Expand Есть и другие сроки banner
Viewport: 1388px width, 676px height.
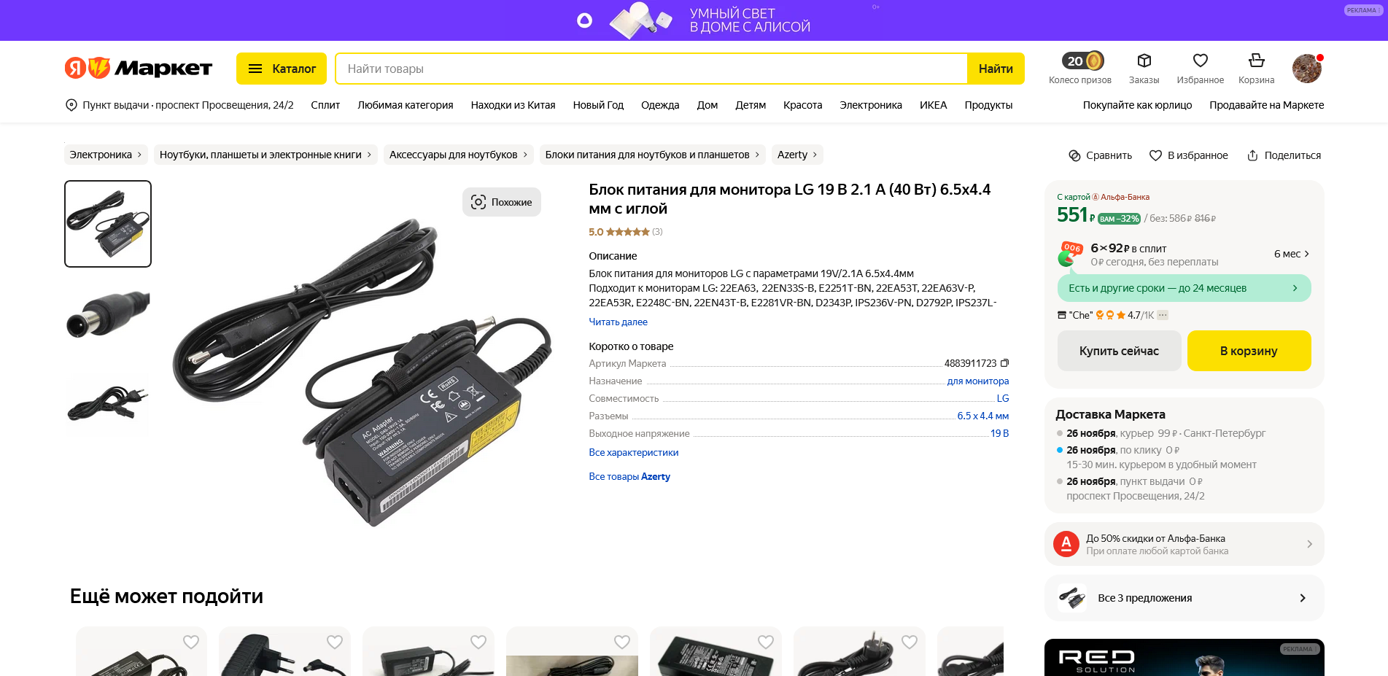[1184, 288]
